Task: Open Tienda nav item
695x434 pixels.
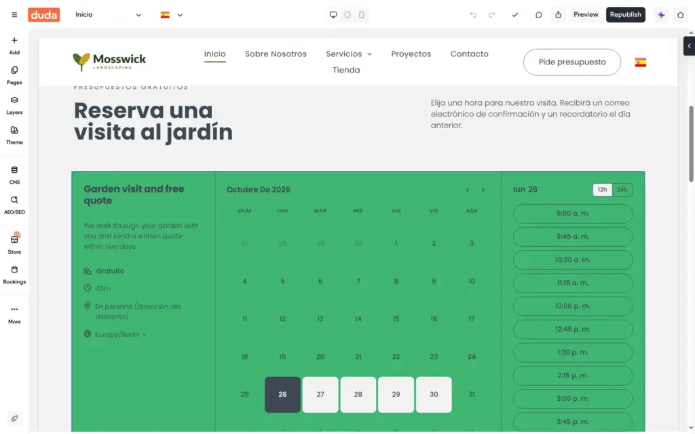Action: [346, 70]
